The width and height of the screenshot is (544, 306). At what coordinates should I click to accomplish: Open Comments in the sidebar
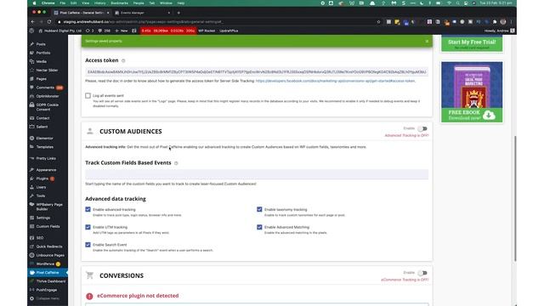point(45,88)
